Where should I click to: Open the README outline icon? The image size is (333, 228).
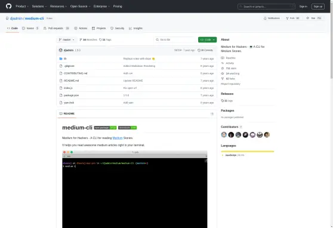coord(212,114)
